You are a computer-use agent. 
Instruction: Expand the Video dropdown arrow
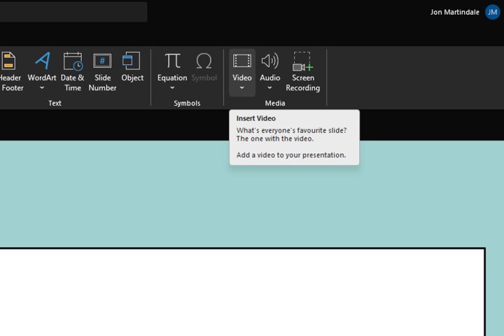241,87
